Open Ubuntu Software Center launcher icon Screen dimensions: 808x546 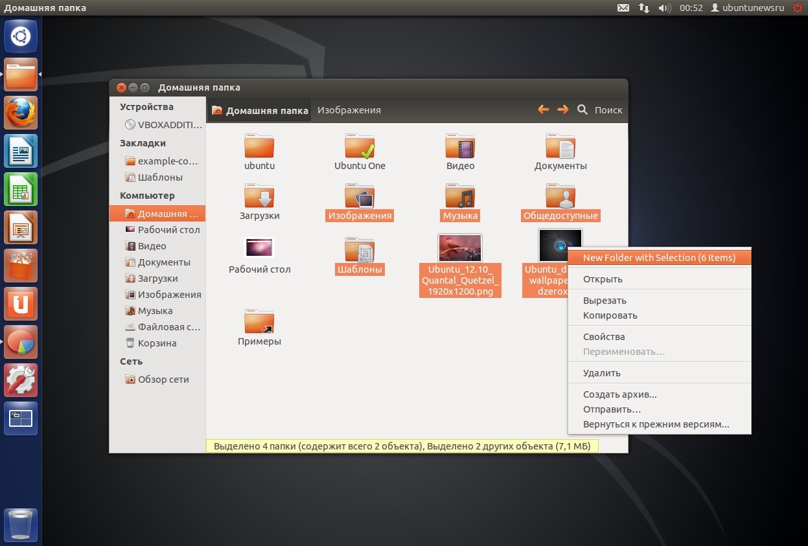click(21, 266)
